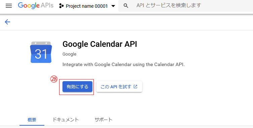This screenshot has height=128, width=253.
Task: Click the Google Calendar API title
Action: tap(100, 44)
